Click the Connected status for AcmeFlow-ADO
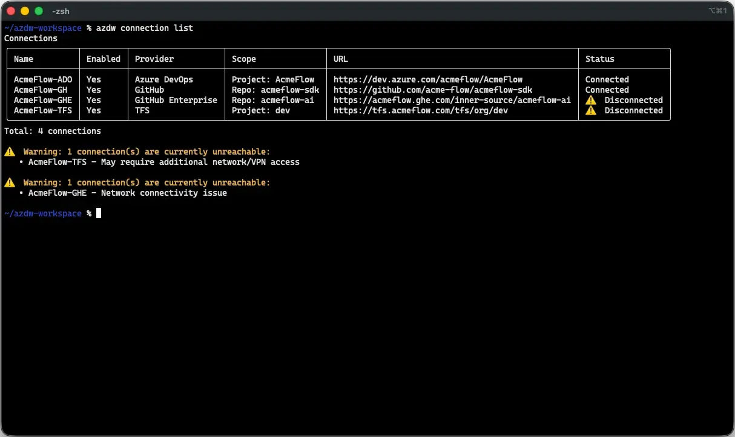 pos(607,79)
